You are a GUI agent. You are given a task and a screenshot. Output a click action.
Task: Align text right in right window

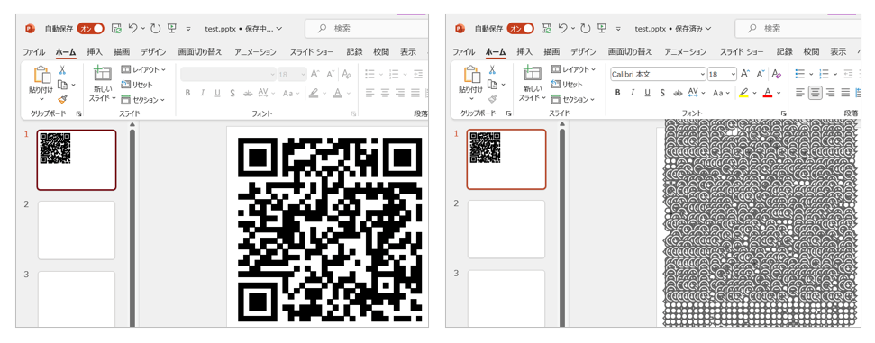(x=831, y=93)
